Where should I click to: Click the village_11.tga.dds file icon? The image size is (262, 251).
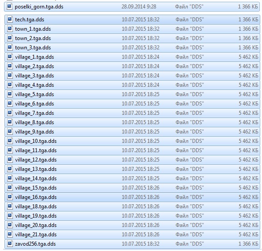pyautogui.click(x=10, y=150)
